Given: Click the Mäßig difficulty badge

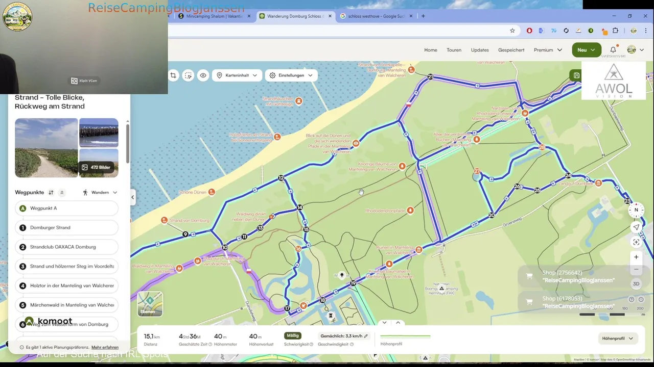Looking at the screenshot, I should pyautogui.click(x=293, y=335).
